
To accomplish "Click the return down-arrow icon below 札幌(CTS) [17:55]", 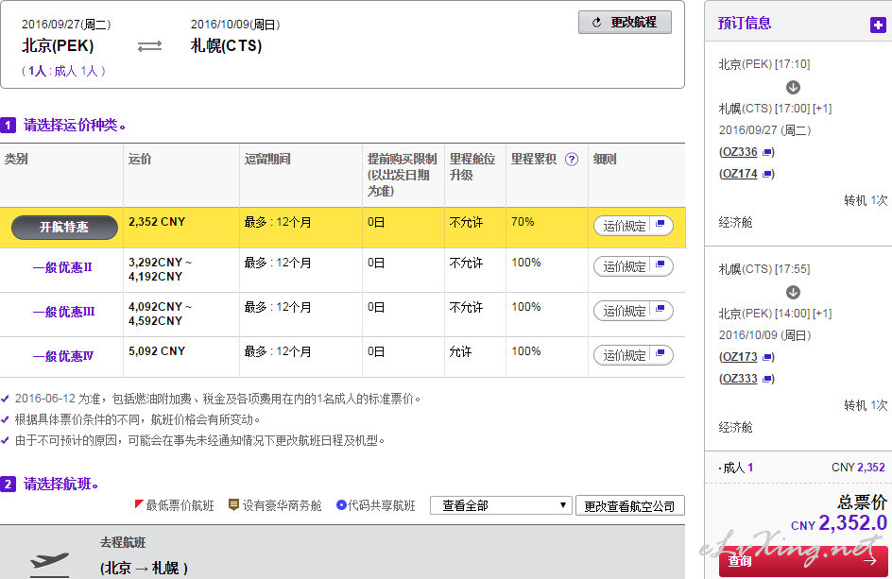I will coord(793,292).
